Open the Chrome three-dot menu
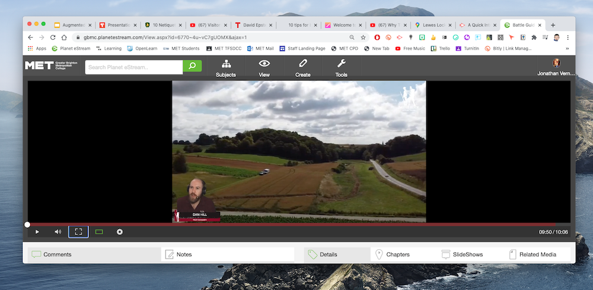The image size is (593, 290). tap(568, 37)
